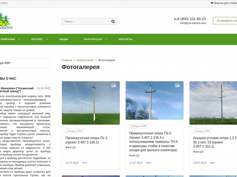This screenshot has height=177, width=237.
Task: Go to Главная breadcrumb link
Action: click(67, 60)
